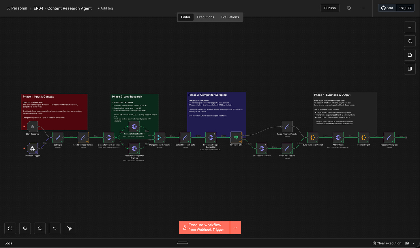Add a sticky note to canvas

(410, 55)
